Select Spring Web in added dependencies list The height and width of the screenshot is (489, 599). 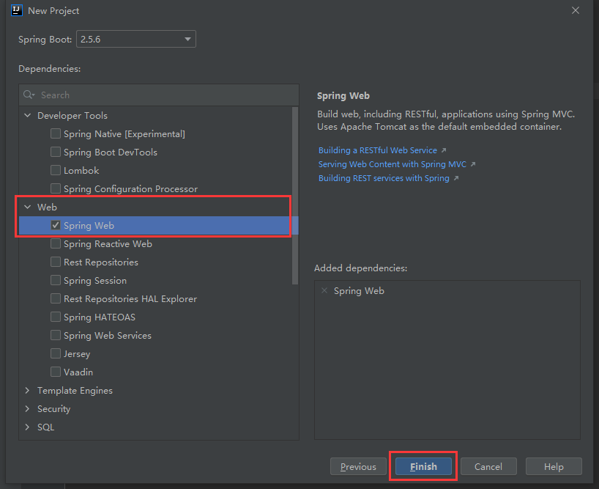tap(359, 291)
